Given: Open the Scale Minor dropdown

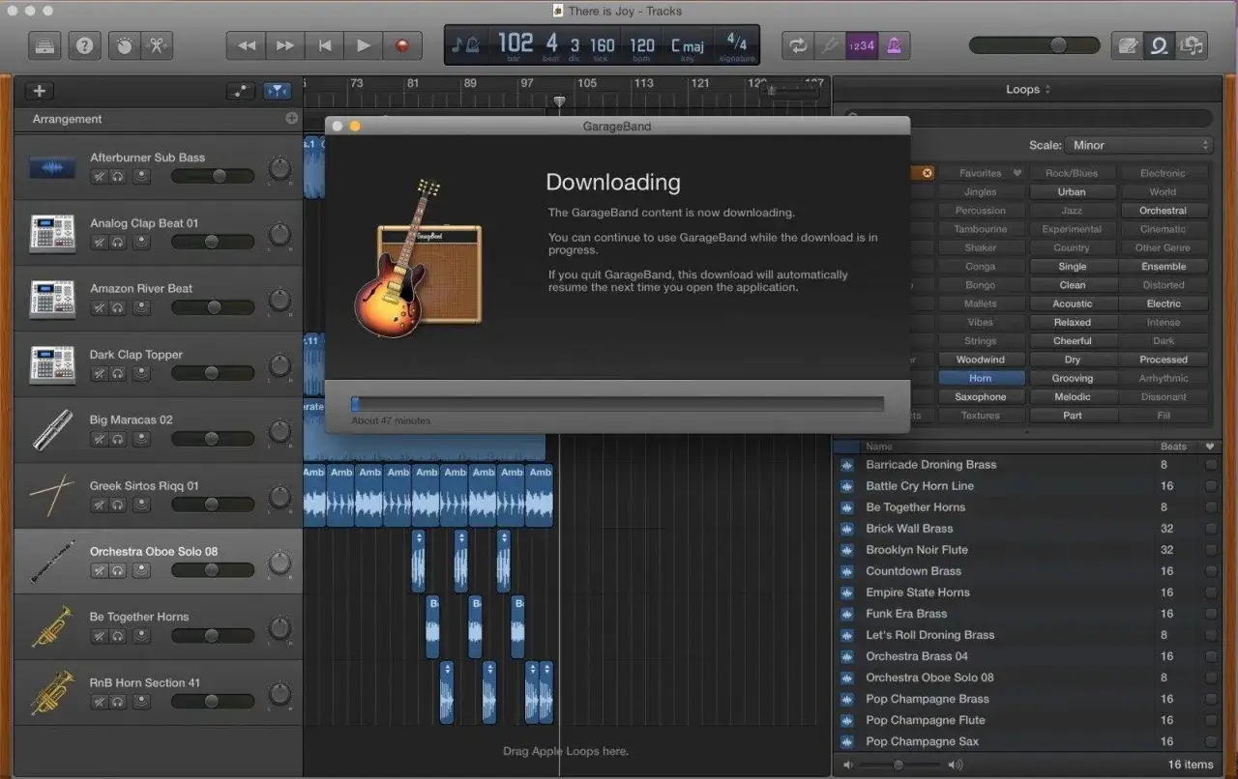Looking at the screenshot, I should [x=1138, y=145].
